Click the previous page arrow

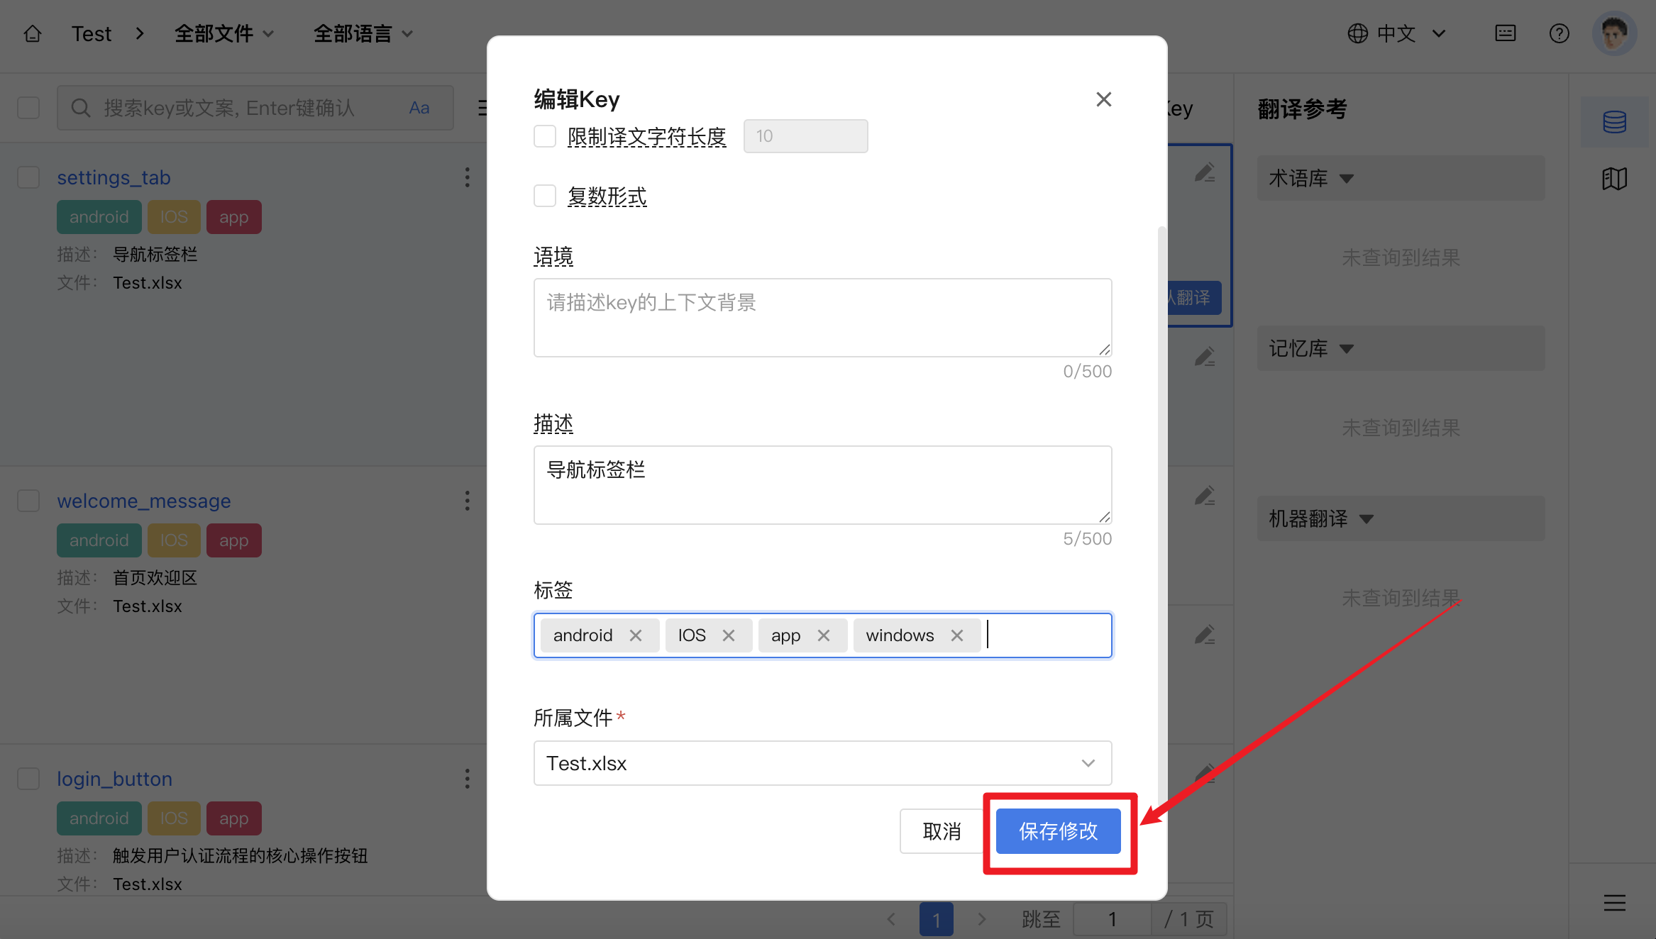click(891, 920)
